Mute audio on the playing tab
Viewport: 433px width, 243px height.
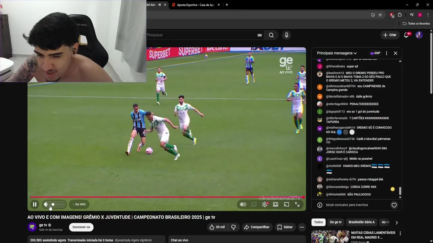(x=159, y=5)
